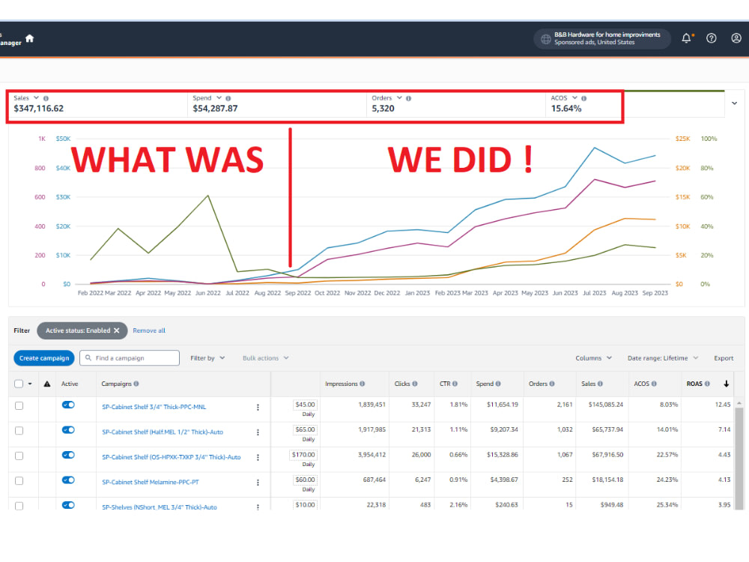The image size is (749, 562).
Task: Disable Cabinet Shelf 3/4" Thick-PPC-MNL campaign
Action: pyautogui.click(x=68, y=405)
